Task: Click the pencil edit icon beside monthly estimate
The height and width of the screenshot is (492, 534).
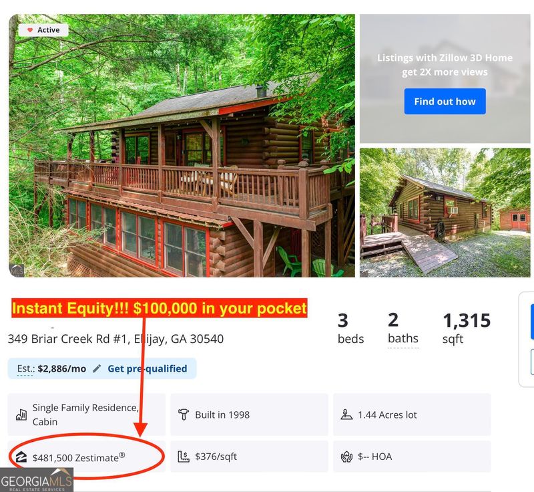Action: 97,368
